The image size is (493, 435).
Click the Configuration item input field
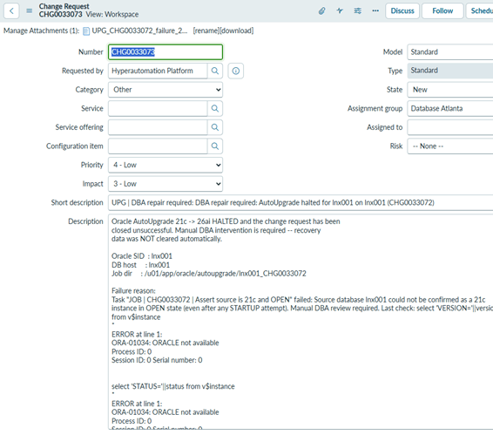coord(158,146)
